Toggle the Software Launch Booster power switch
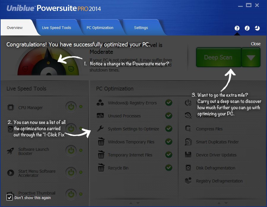The image size is (267, 207). point(71,151)
